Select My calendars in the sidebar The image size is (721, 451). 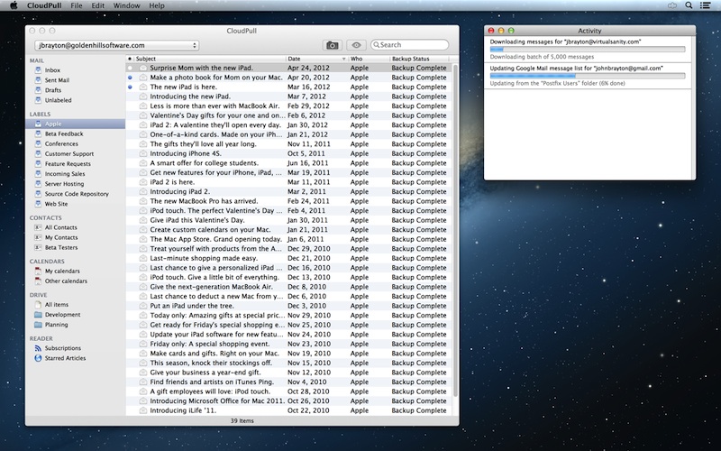[62, 271]
